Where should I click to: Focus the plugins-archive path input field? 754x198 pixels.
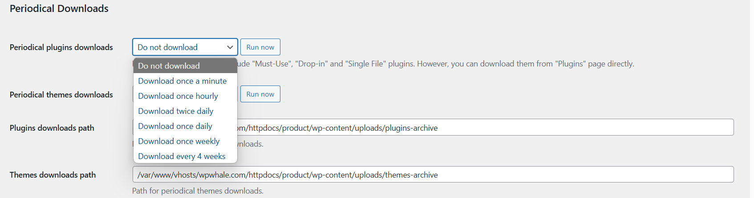(433, 127)
